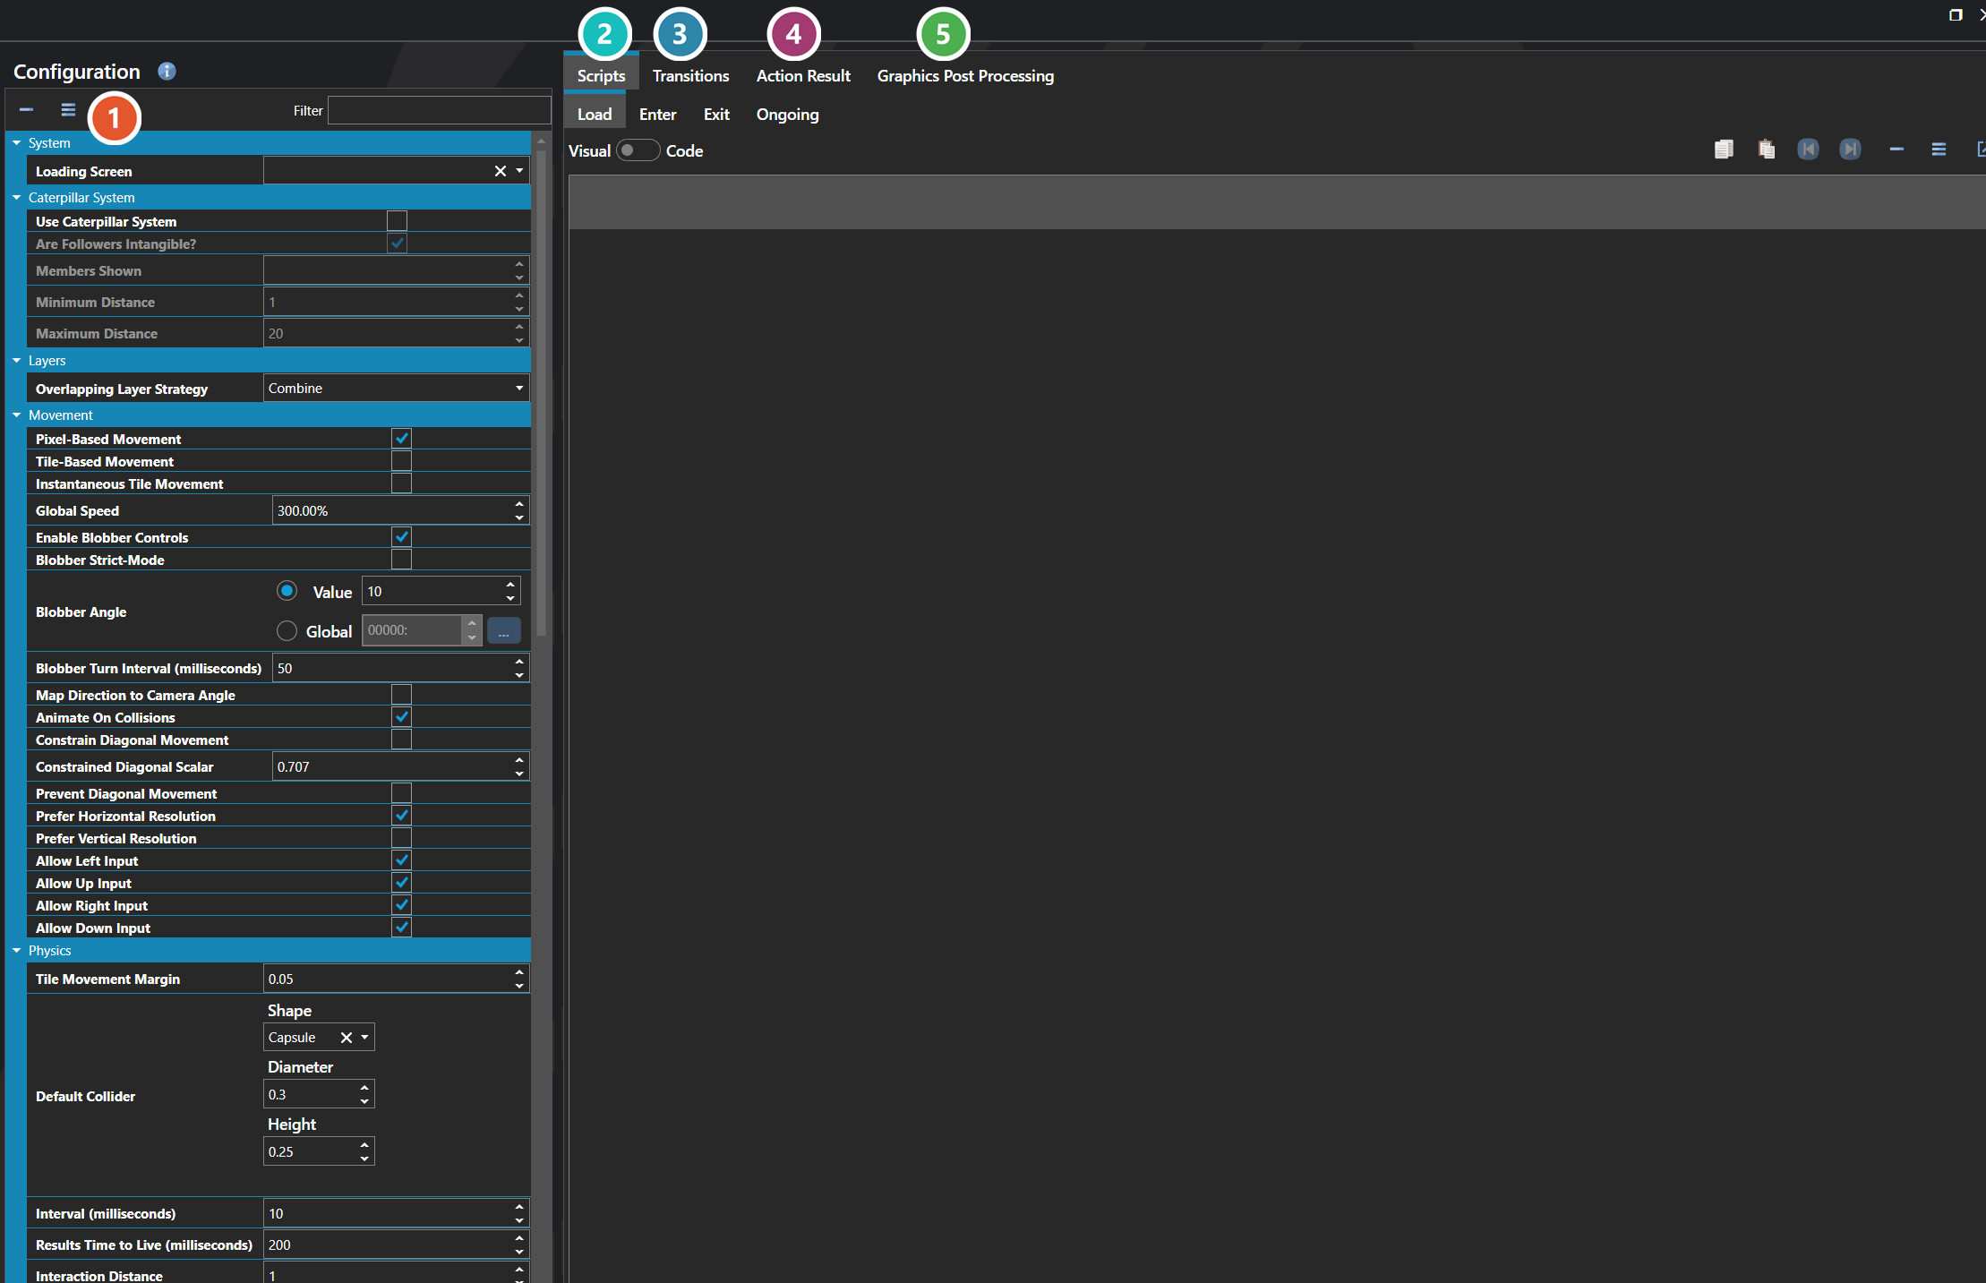
Task: Collapse the Physics section
Action: (16, 951)
